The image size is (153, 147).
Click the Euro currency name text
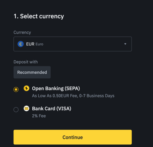[39, 44]
